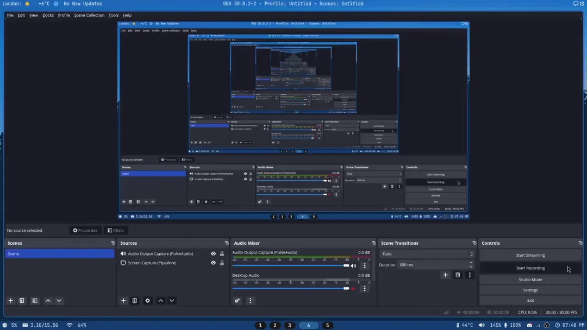The width and height of the screenshot is (587, 330).
Task: Increase transition Duration with the stepper
Action: (471, 263)
